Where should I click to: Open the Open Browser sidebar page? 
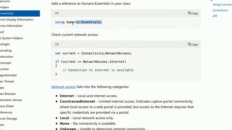click(x=8, y=94)
